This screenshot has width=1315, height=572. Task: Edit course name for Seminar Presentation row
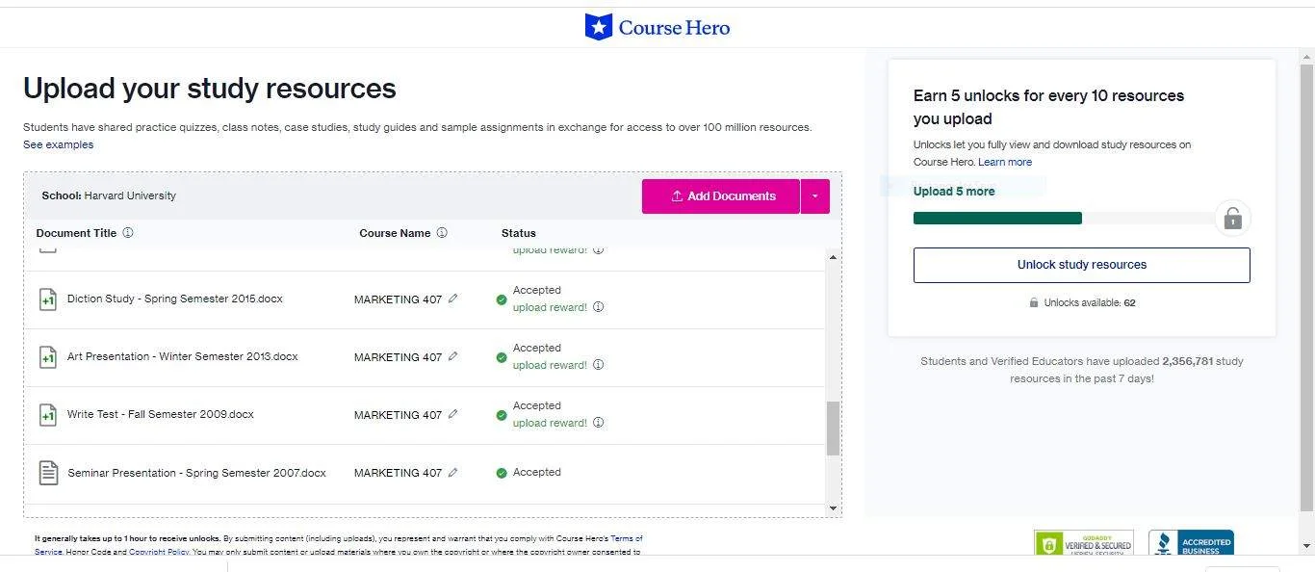(453, 472)
